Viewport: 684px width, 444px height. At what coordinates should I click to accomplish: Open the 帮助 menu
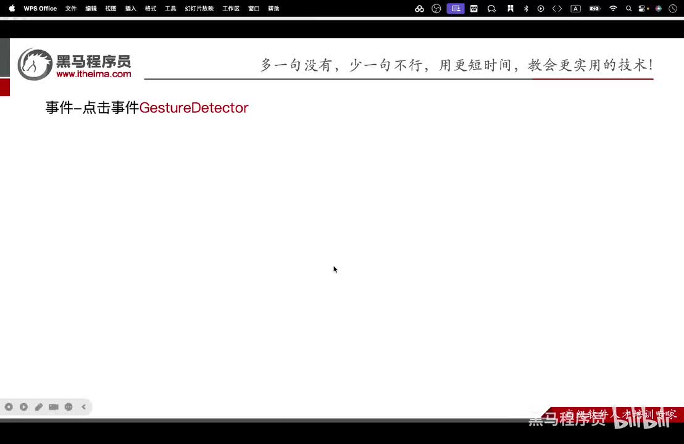click(273, 8)
